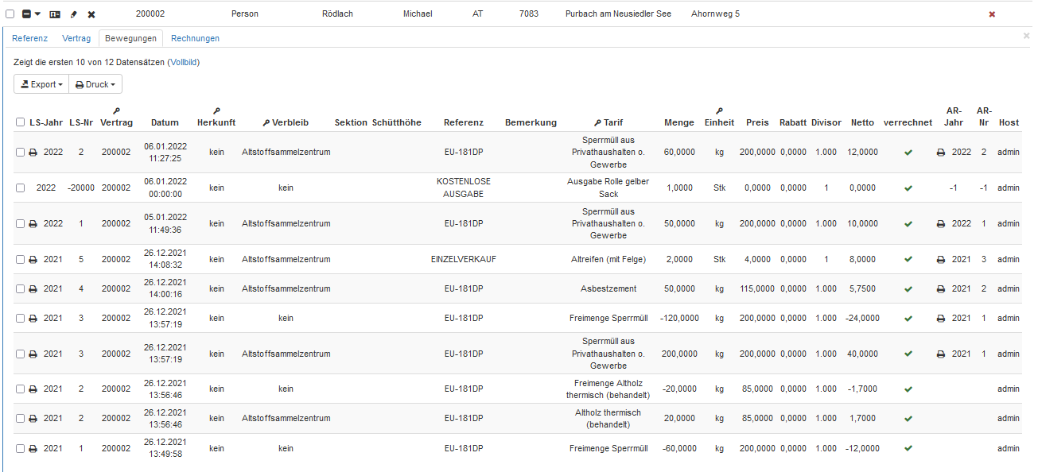Print invoice AR 2022 Nr 1
Image resolution: width=1038 pixels, height=472 pixels.
(x=941, y=224)
